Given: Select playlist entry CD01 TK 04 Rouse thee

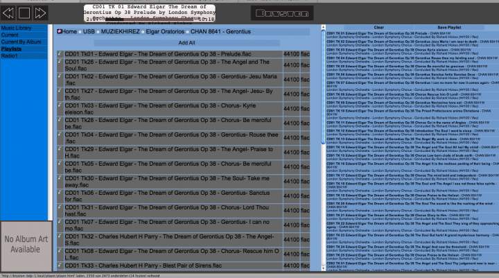Looking at the screenshot, I should 412,60.
